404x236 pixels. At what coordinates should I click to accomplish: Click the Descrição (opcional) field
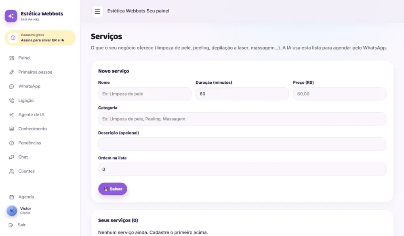[x=242, y=144]
